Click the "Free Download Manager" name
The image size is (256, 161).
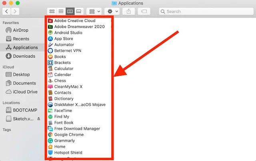point(77,129)
